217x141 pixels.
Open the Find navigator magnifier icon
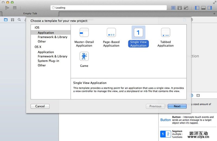19,20
